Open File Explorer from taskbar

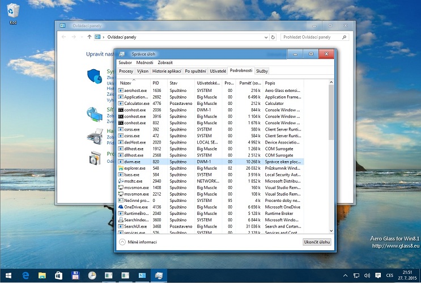click(42, 276)
